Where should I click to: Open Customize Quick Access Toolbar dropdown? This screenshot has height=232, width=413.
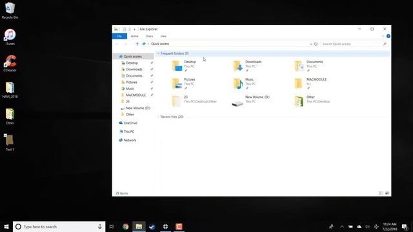134,29
